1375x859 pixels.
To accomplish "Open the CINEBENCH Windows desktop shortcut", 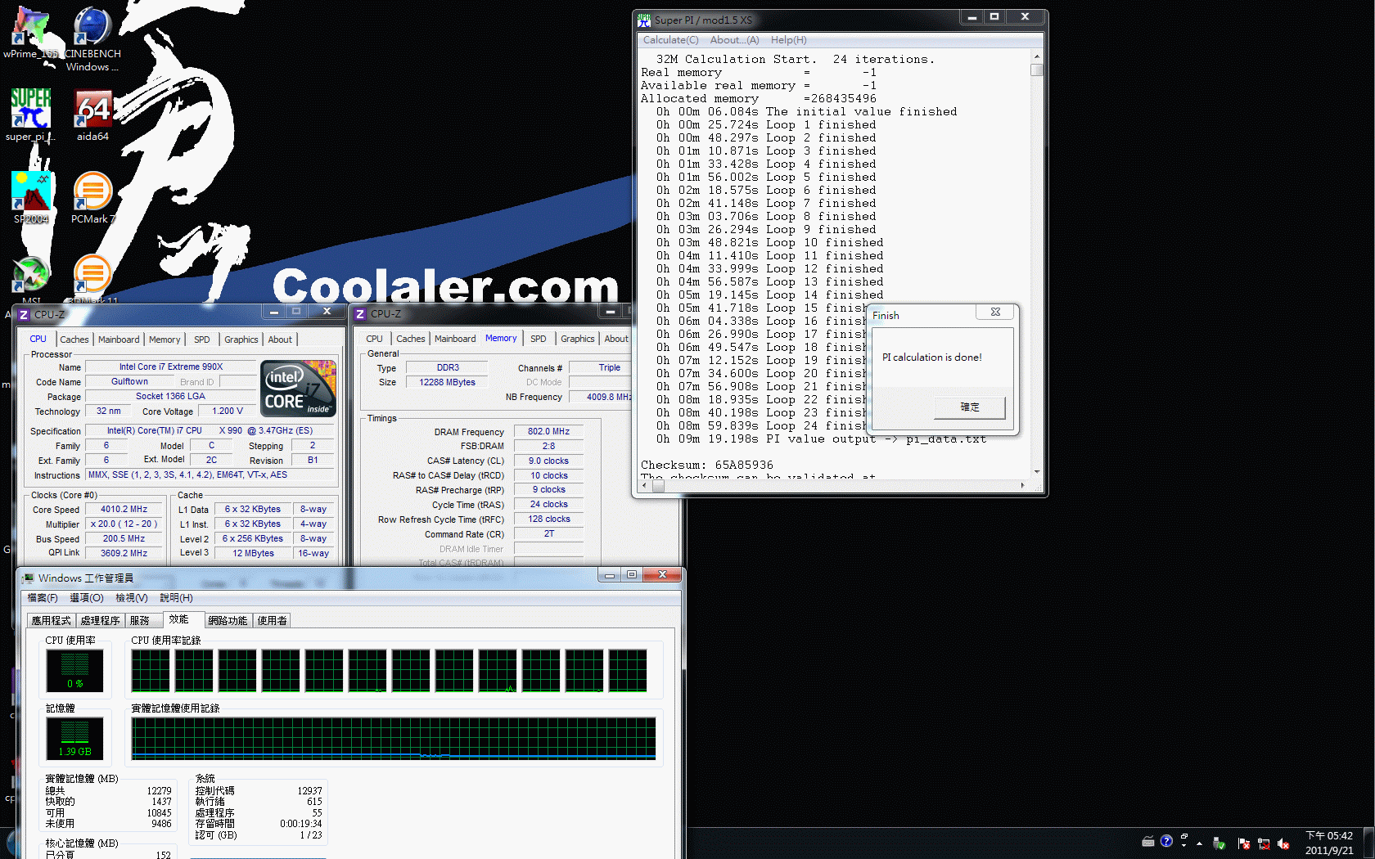I will coord(92,38).
